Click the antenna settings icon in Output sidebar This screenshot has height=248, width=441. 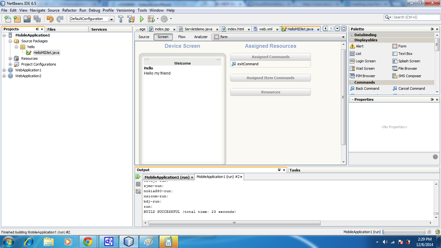pyautogui.click(x=138, y=191)
